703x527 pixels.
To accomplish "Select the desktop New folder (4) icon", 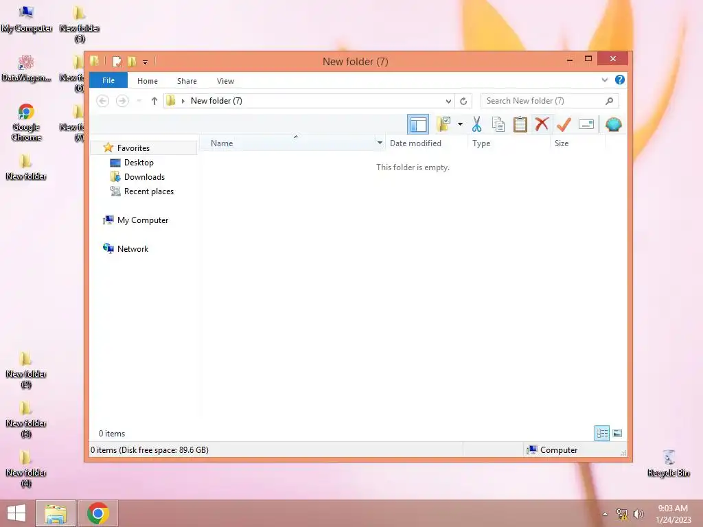I will pos(26,468).
